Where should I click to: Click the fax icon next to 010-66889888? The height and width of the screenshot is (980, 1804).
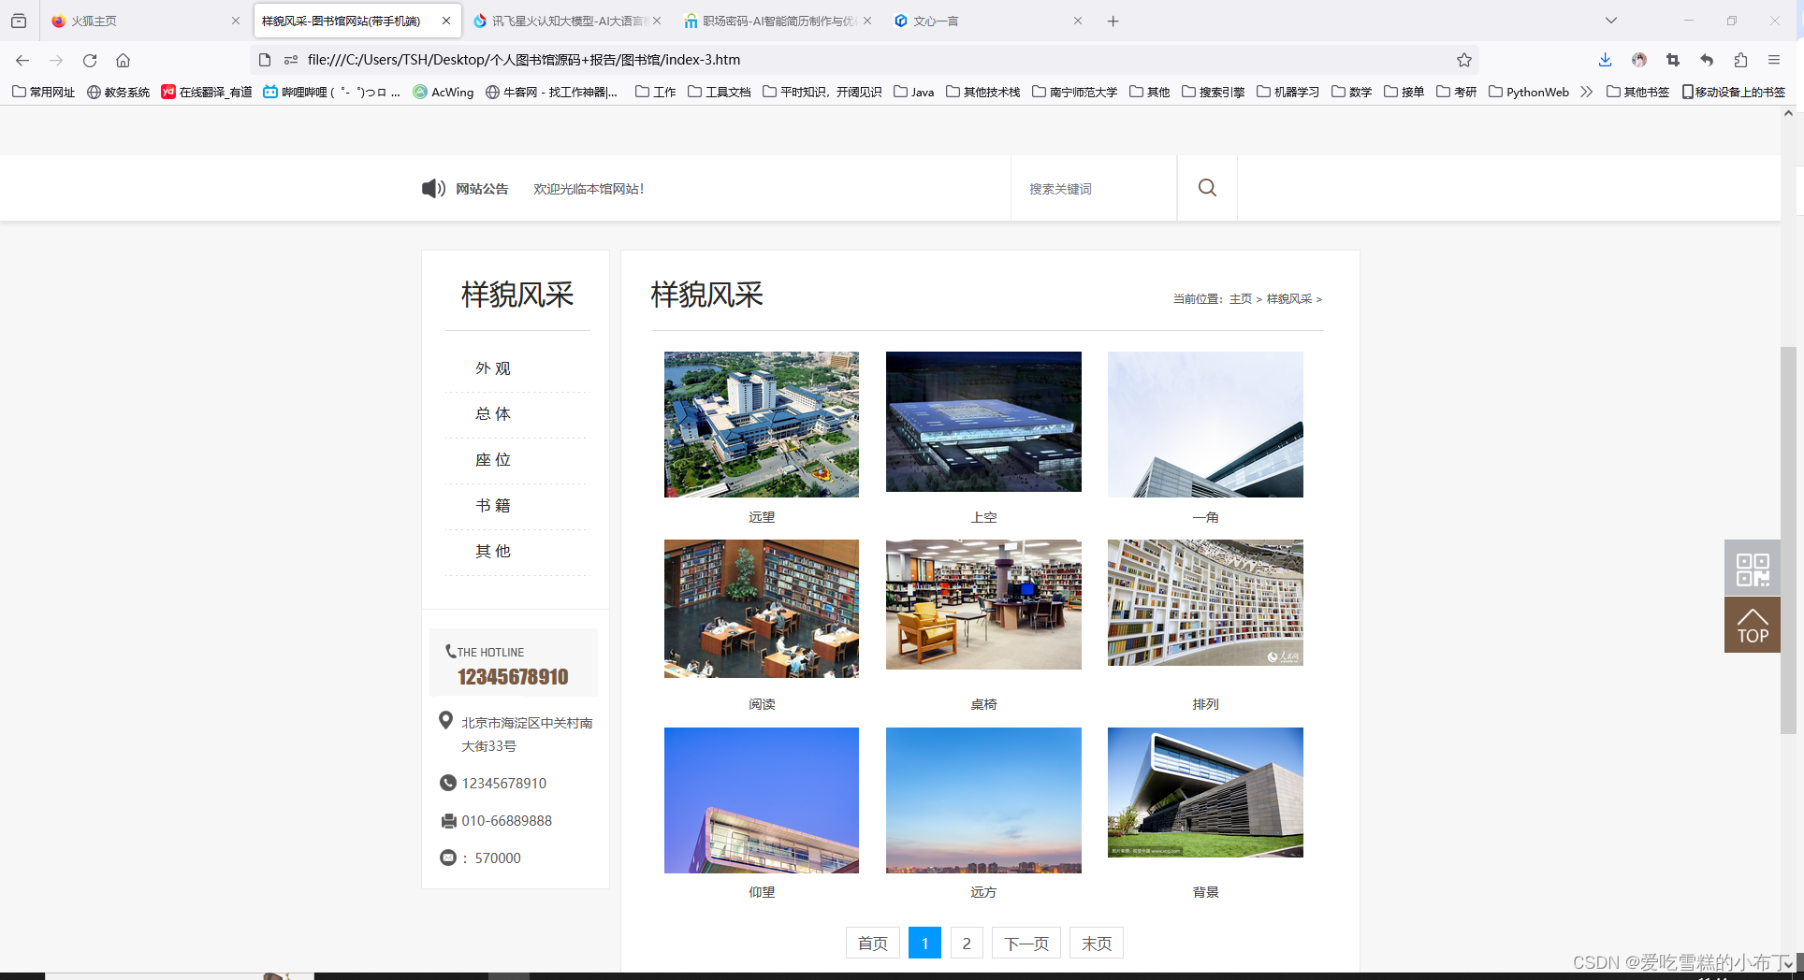[x=448, y=820]
